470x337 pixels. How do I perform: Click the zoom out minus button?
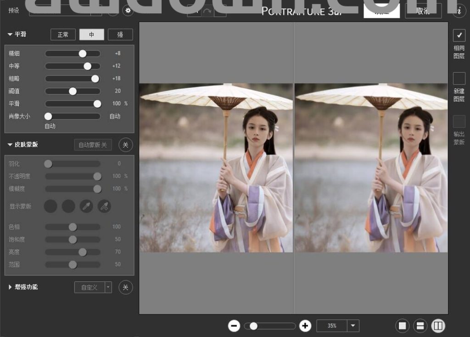click(x=234, y=326)
